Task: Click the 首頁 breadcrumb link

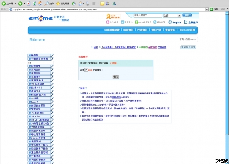Action: click(x=96, y=47)
